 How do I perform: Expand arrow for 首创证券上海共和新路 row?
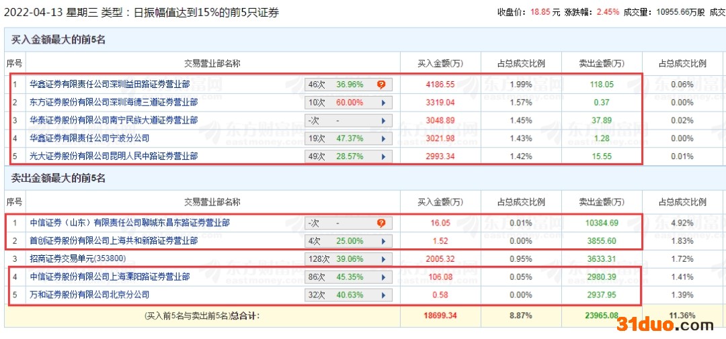click(383, 241)
